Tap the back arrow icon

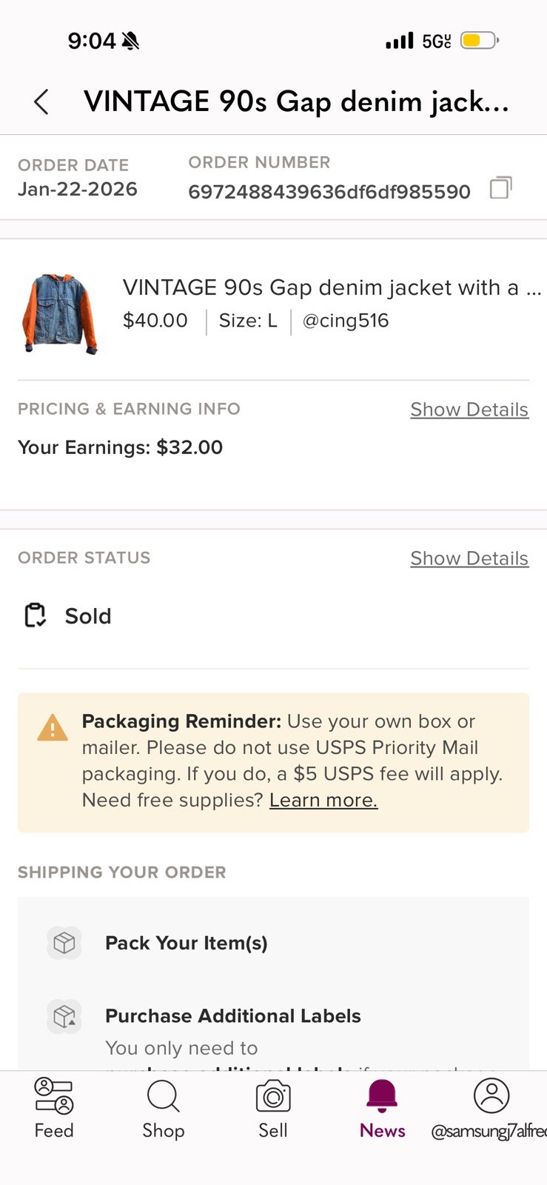click(41, 102)
